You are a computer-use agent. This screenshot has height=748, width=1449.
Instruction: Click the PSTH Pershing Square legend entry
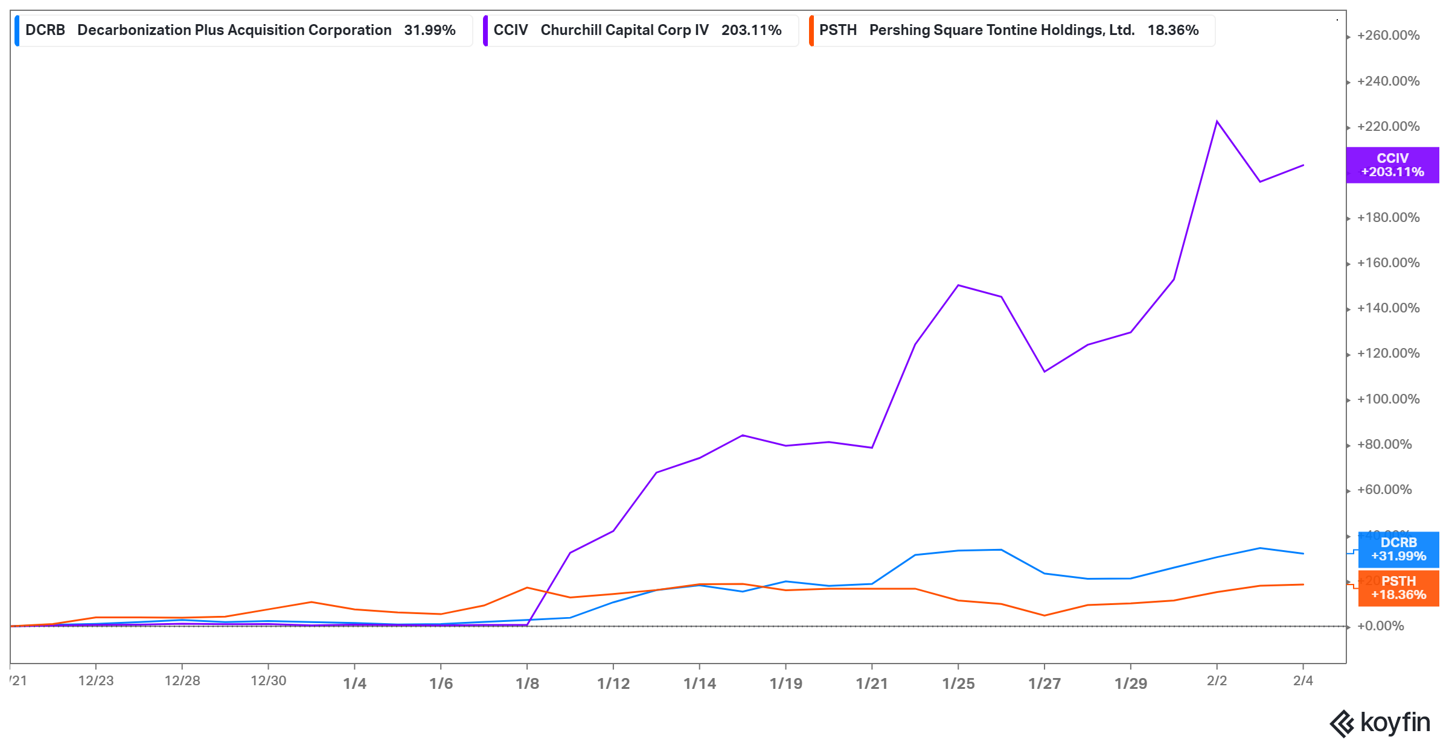click(x=1012, y=30)
